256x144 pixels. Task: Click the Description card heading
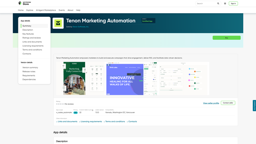tap(62, 141)
